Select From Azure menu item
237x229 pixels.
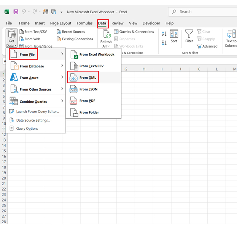[36, 77]
